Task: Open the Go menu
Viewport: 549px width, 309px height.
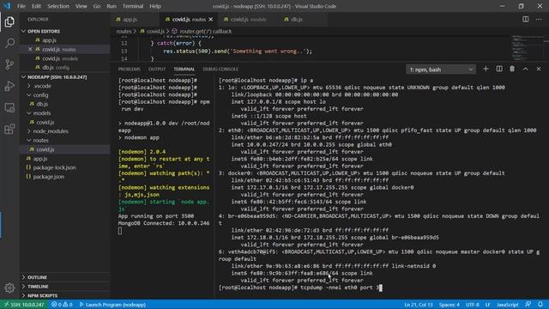Action: [97, 6]
